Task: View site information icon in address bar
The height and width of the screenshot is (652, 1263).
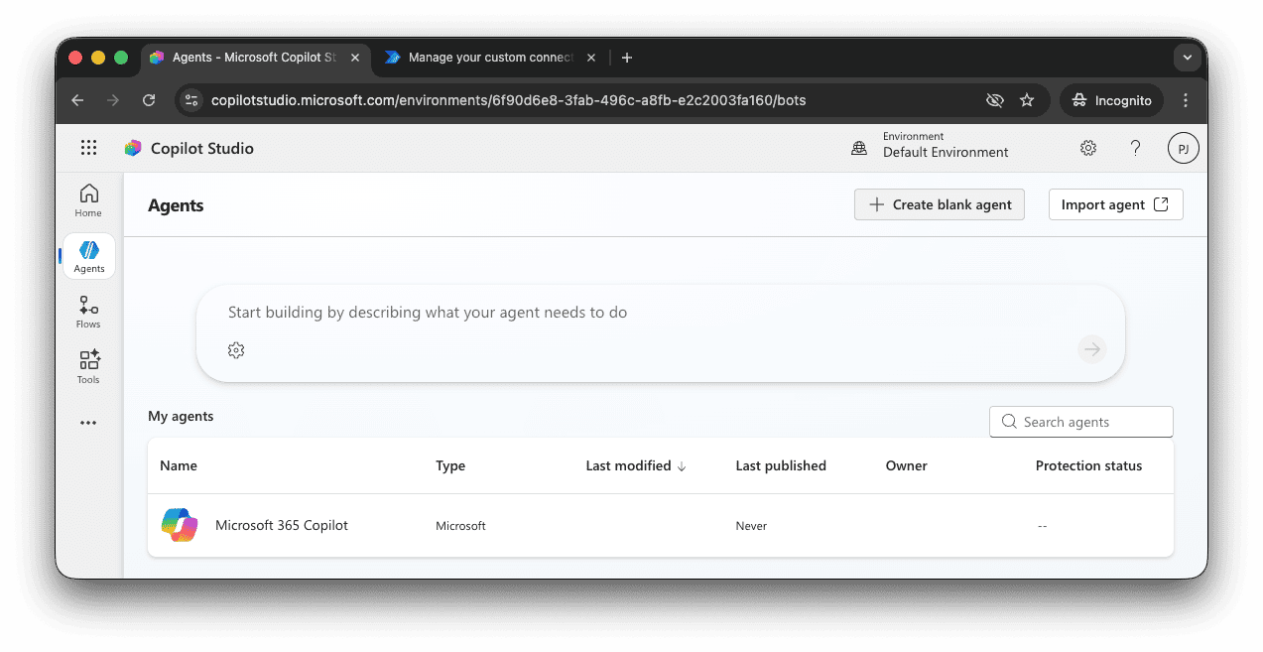Action: click(192, 100)
